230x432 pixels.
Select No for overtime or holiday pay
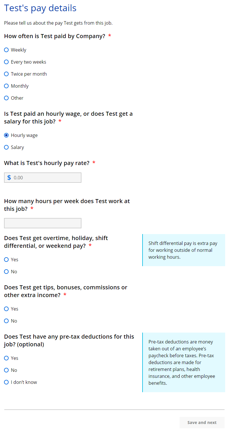pyautogui.click(x=6, y=272)
